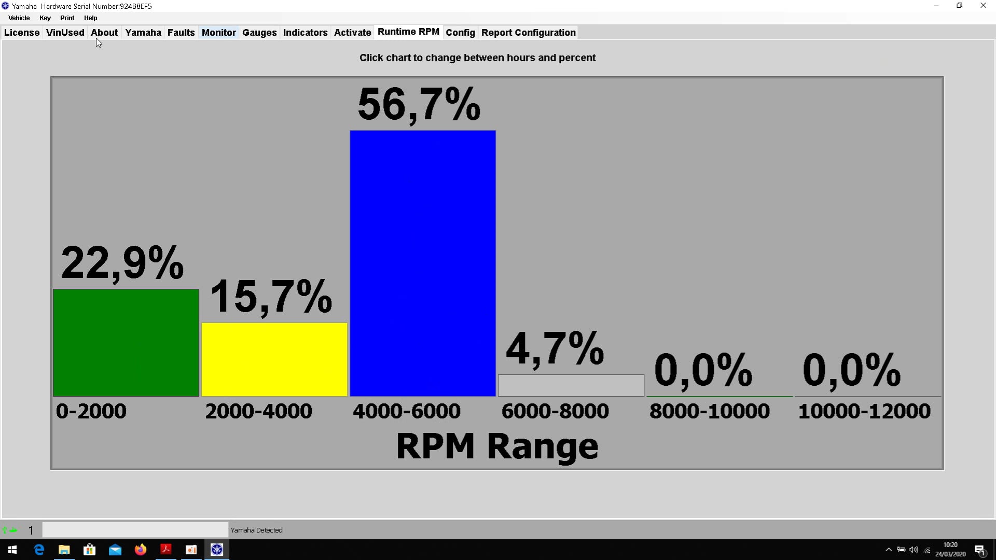The image size is (996, 560).
Task: Click the 4,7% value label
Action: pos(555,349)
